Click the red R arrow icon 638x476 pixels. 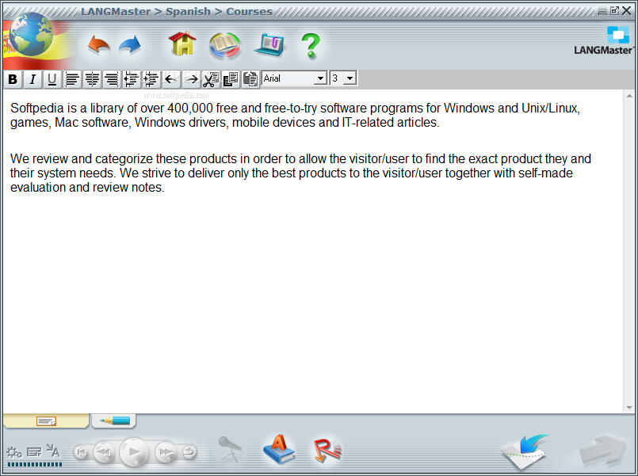point(327,451)
